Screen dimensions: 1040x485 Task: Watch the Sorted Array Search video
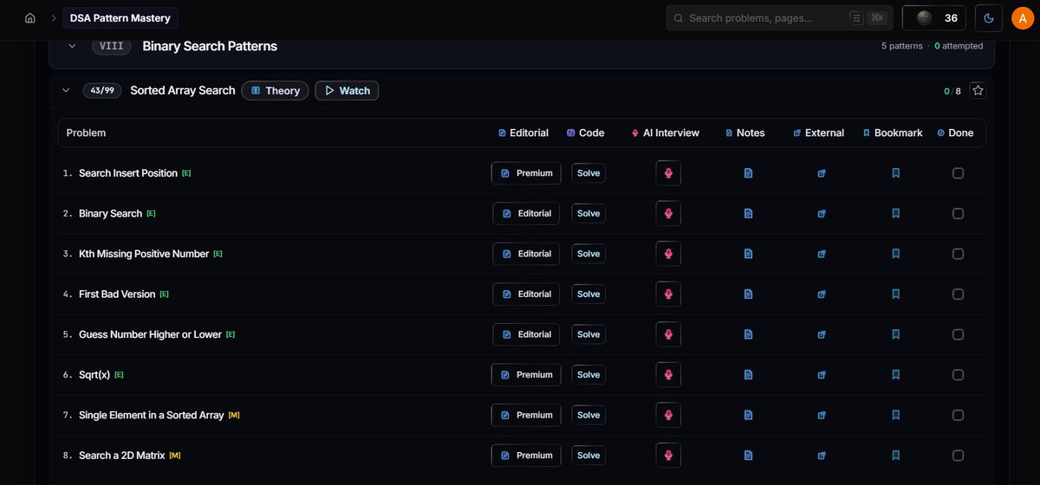pos(347,90)
